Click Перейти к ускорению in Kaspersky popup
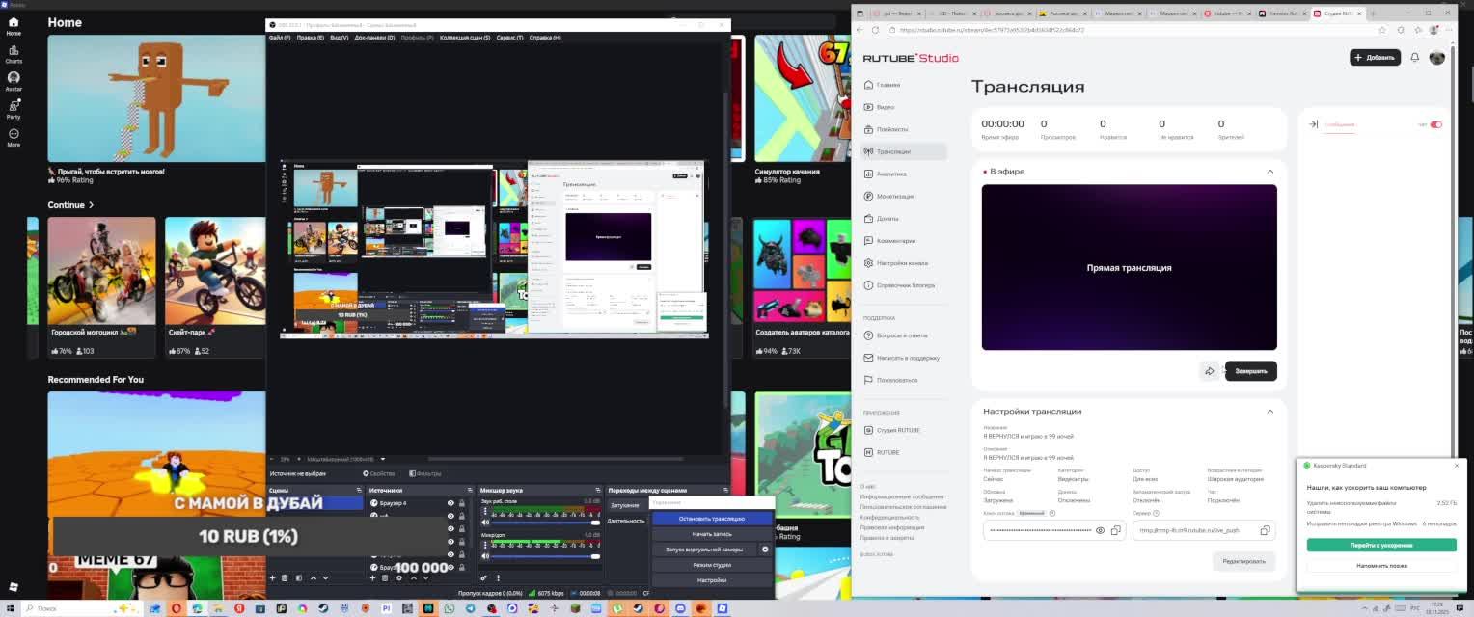Viewport: 1474px width, 617px height. pyautogui.click(x=1381, y=546)
